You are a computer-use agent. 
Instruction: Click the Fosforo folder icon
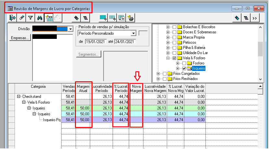coord(190,63)
